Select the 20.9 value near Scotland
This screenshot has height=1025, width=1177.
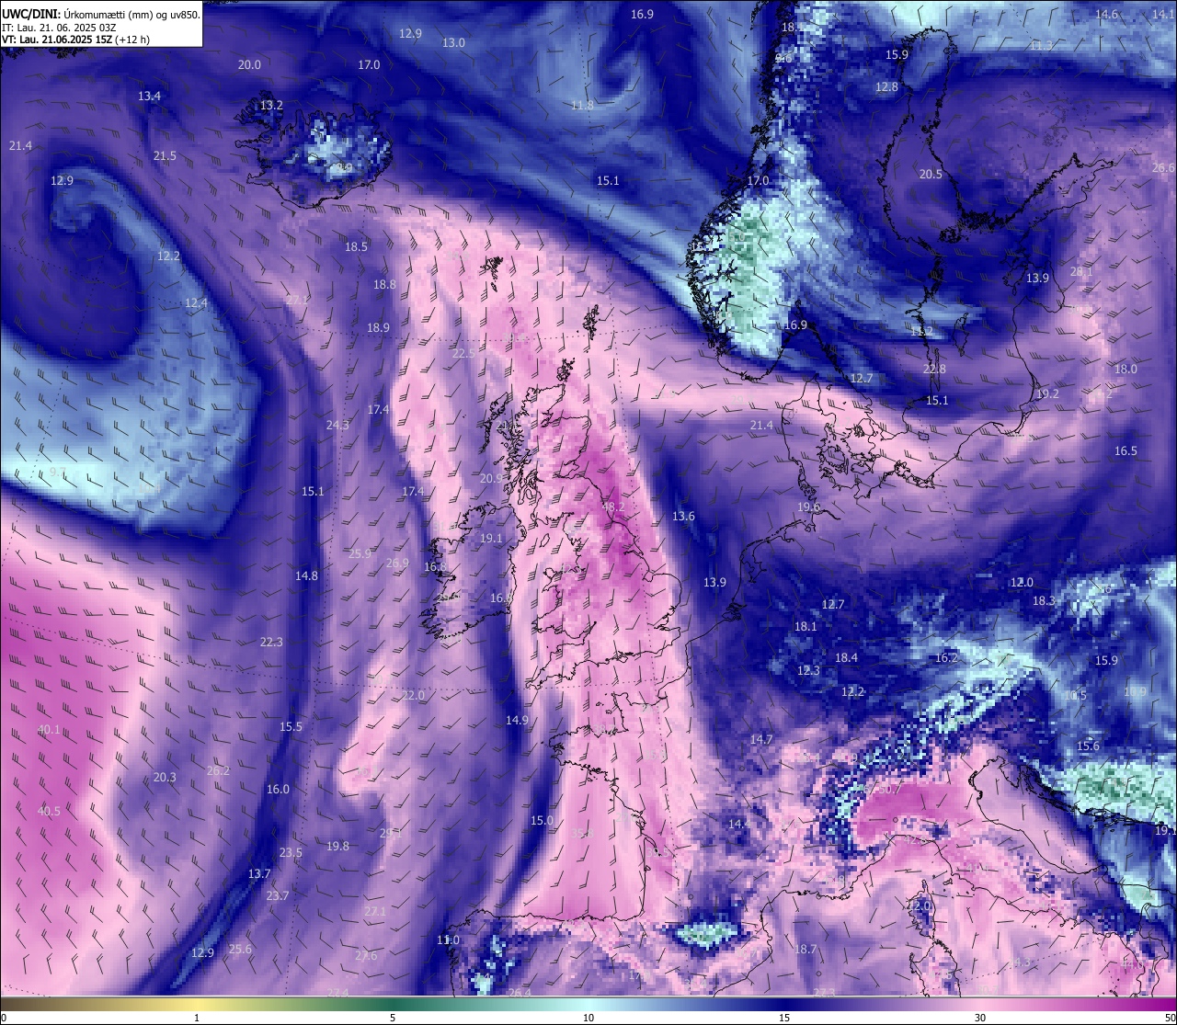[x=491, y=478]
